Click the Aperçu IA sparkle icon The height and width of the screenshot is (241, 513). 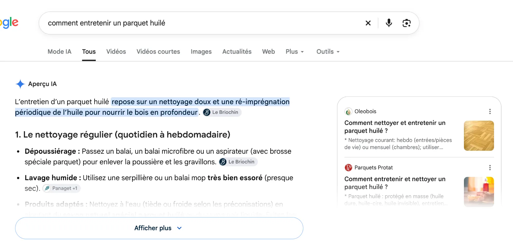pos(20,84)
